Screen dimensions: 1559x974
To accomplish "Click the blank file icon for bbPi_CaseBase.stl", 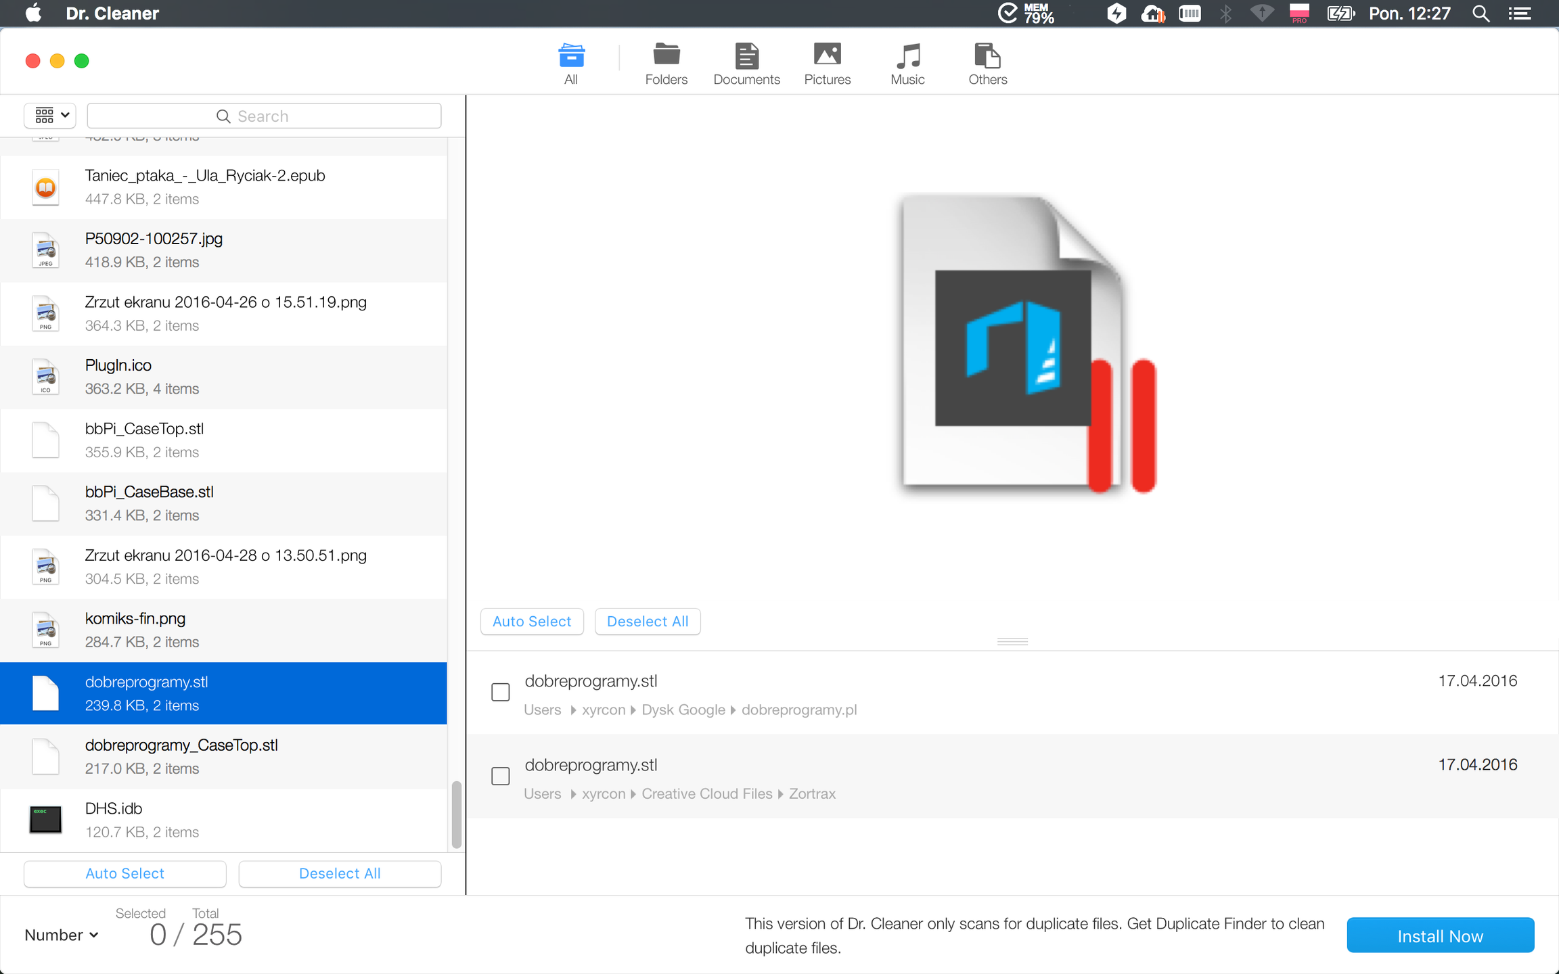I will 45,504.
